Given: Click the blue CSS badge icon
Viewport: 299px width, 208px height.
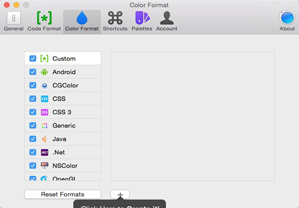Looking at the screenshot, I should (x=45, y=99).
